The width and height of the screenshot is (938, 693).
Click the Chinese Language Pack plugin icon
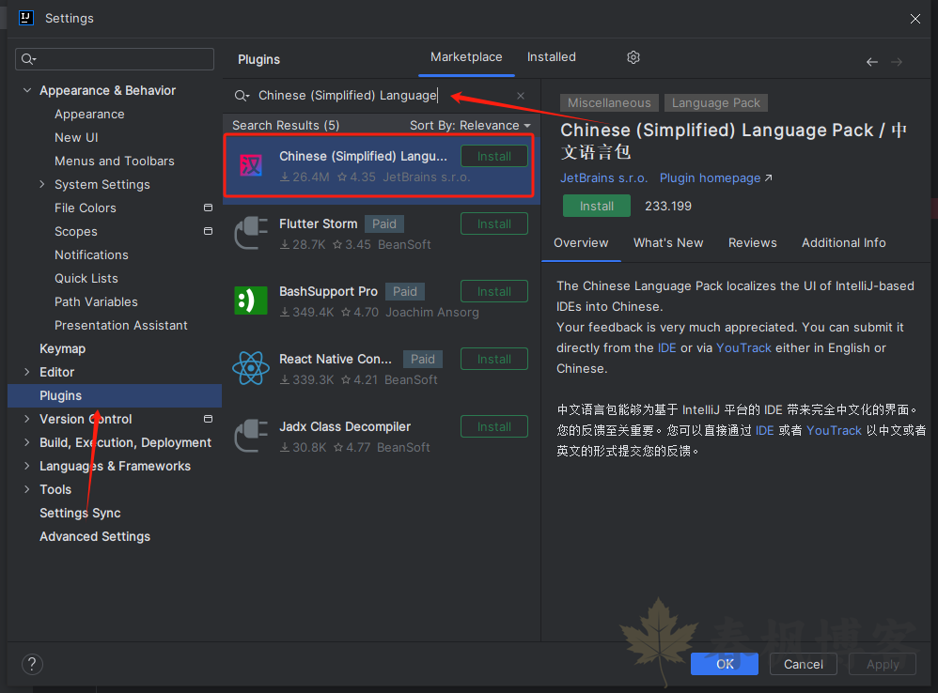point(251,165)
